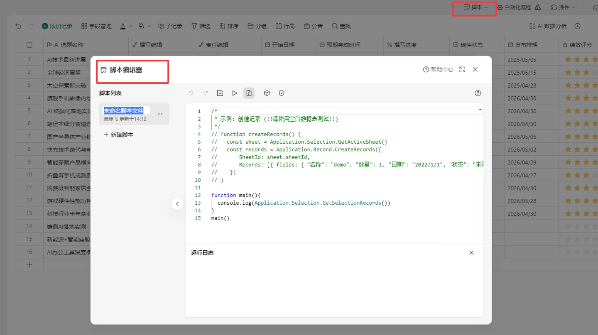
Task: Open 排序 sort in toolbar
Action: (229, 26)
